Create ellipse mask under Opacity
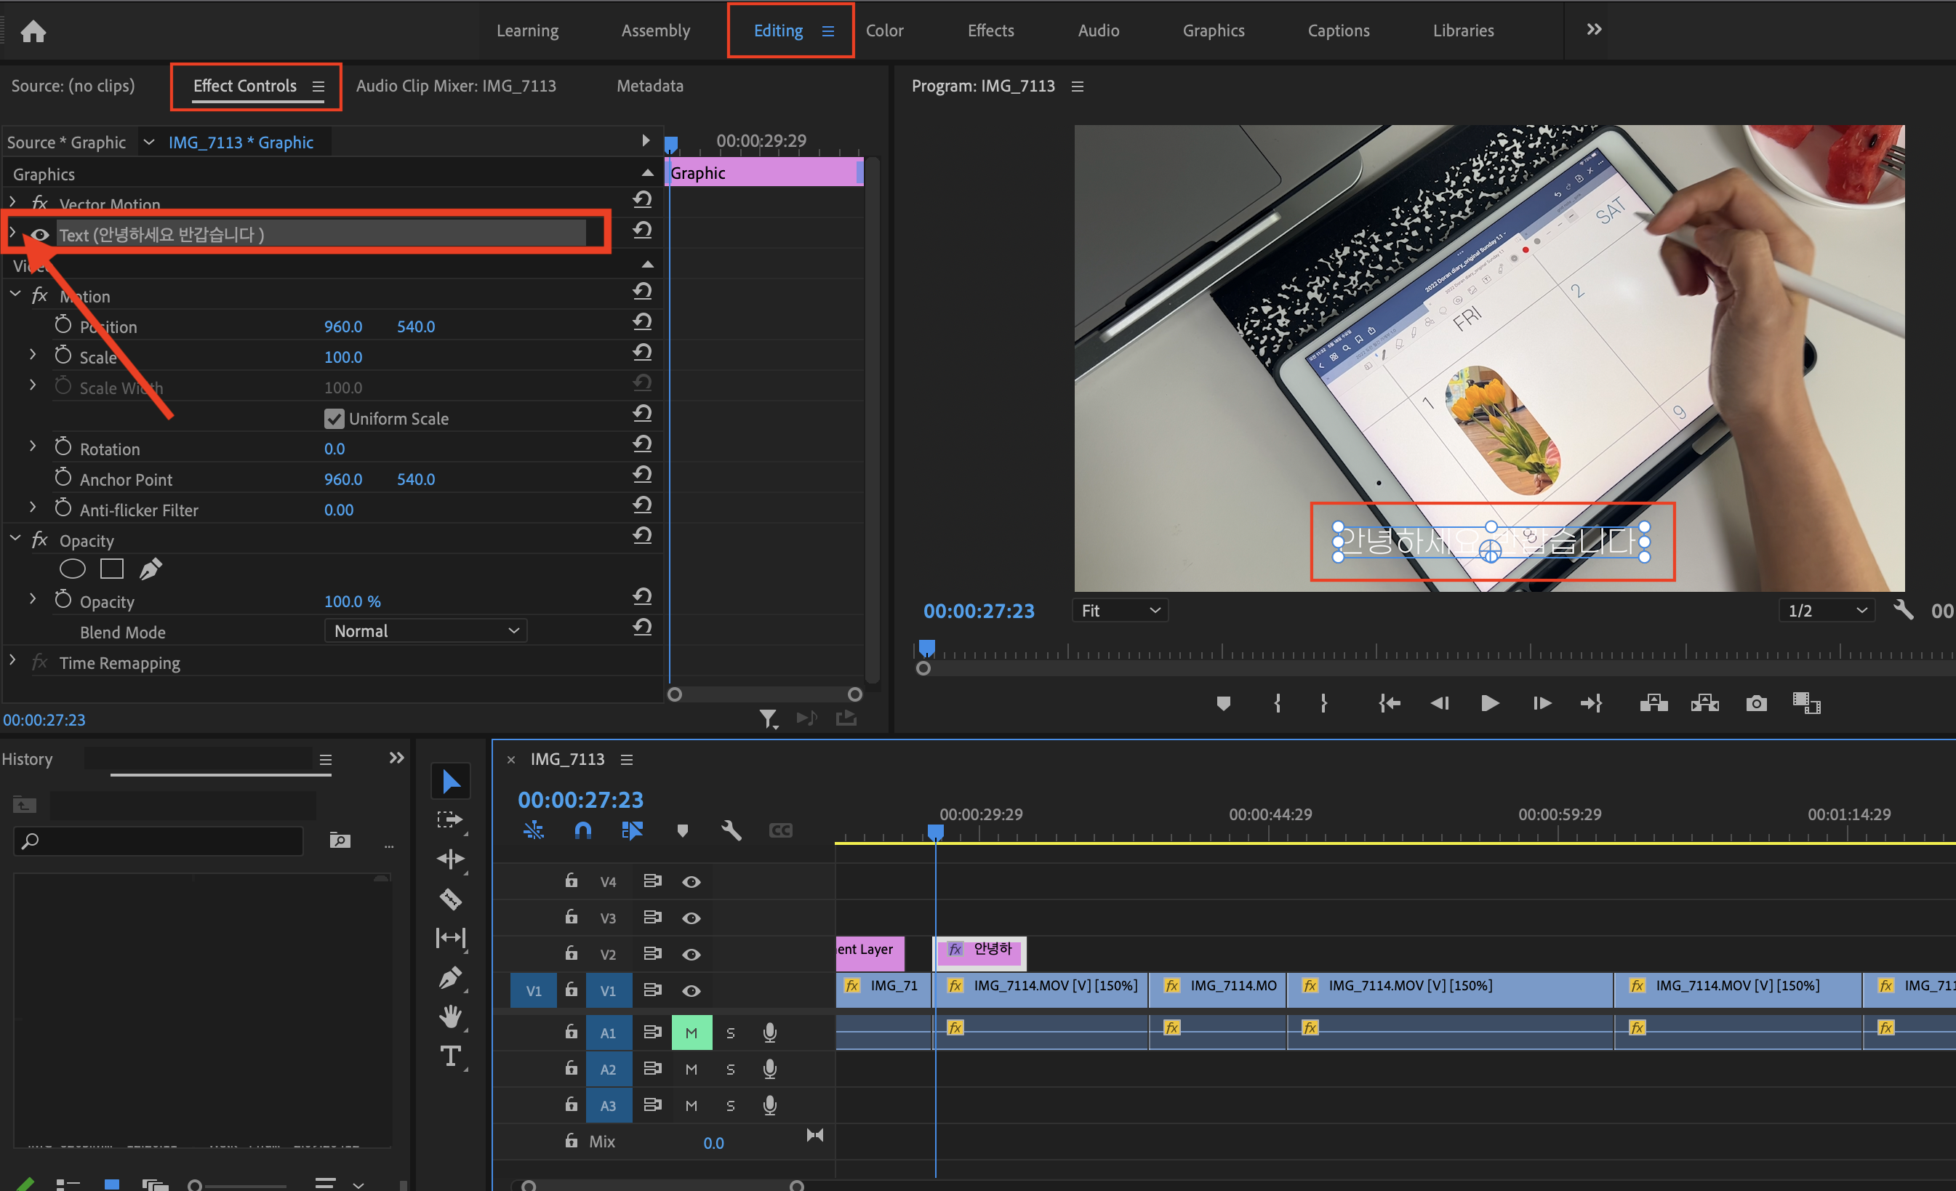The image size is (1956, 1191). pyautogui.click(x=72, y=569)
